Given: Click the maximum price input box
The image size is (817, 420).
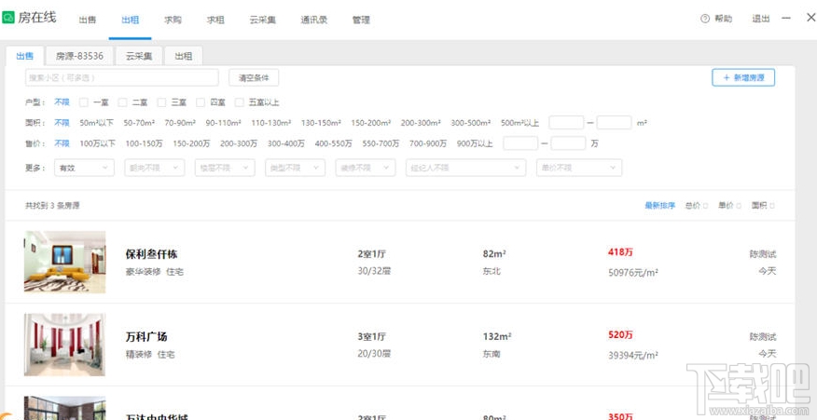Looking at the screenshot, I should click(x=568, y=143).
